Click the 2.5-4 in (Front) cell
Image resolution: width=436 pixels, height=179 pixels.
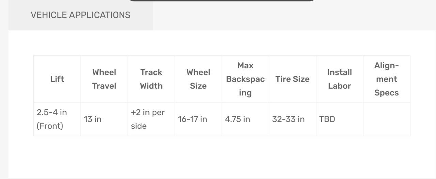[57, 119]
